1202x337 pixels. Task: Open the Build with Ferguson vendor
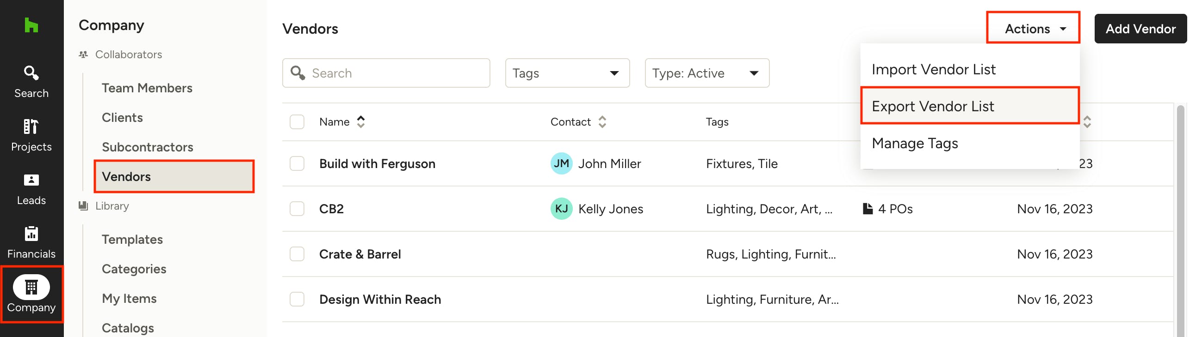pyautogui.click(x=377, y=163)
